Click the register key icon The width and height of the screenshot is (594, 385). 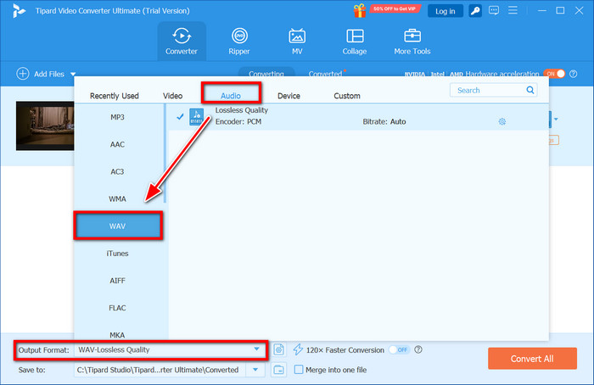tap(475, 11)
